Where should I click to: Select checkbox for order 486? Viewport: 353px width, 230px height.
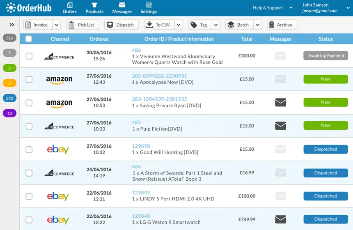[x=29, y=56]
